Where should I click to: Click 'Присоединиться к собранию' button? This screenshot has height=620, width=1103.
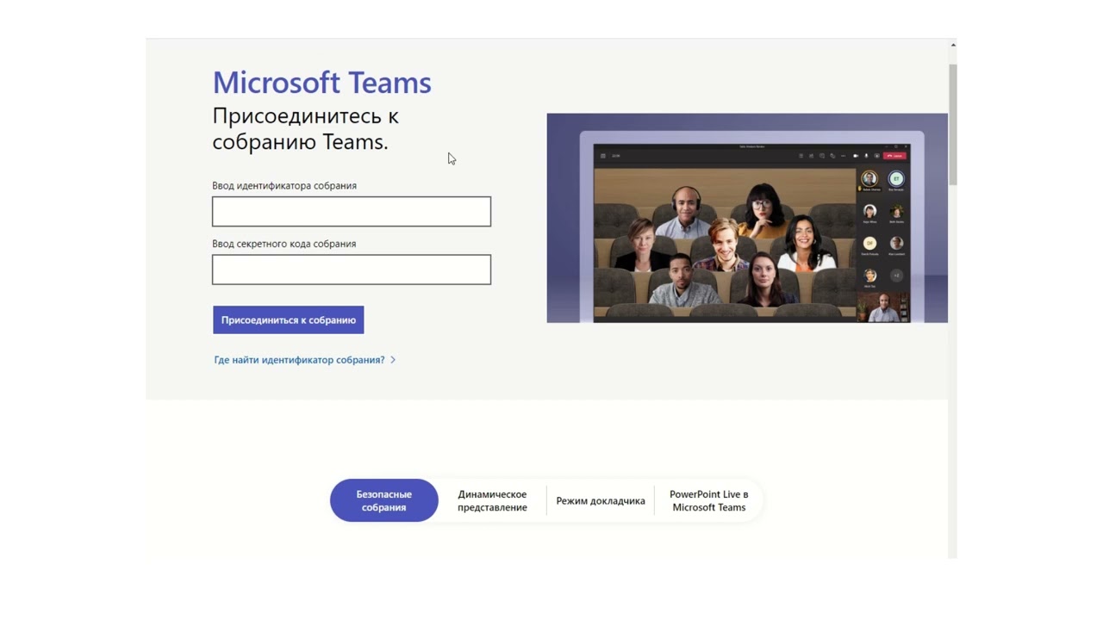pyautogui.click(x=289, y=320)
